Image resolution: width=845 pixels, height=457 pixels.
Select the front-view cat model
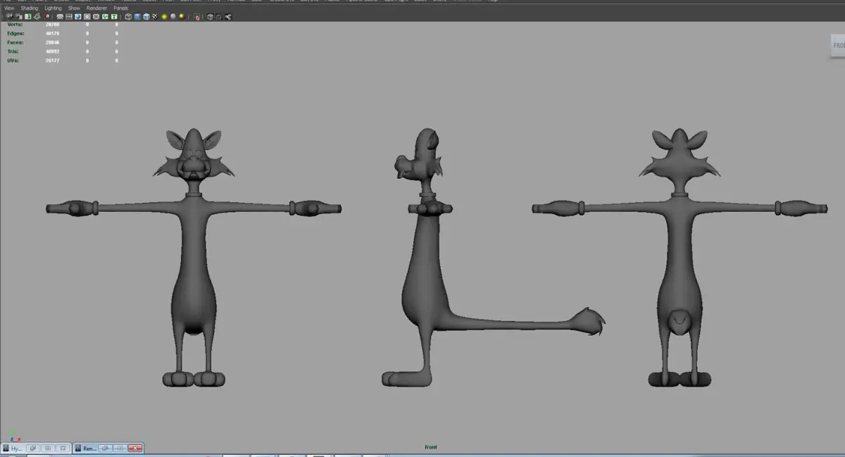pos(194,258)
